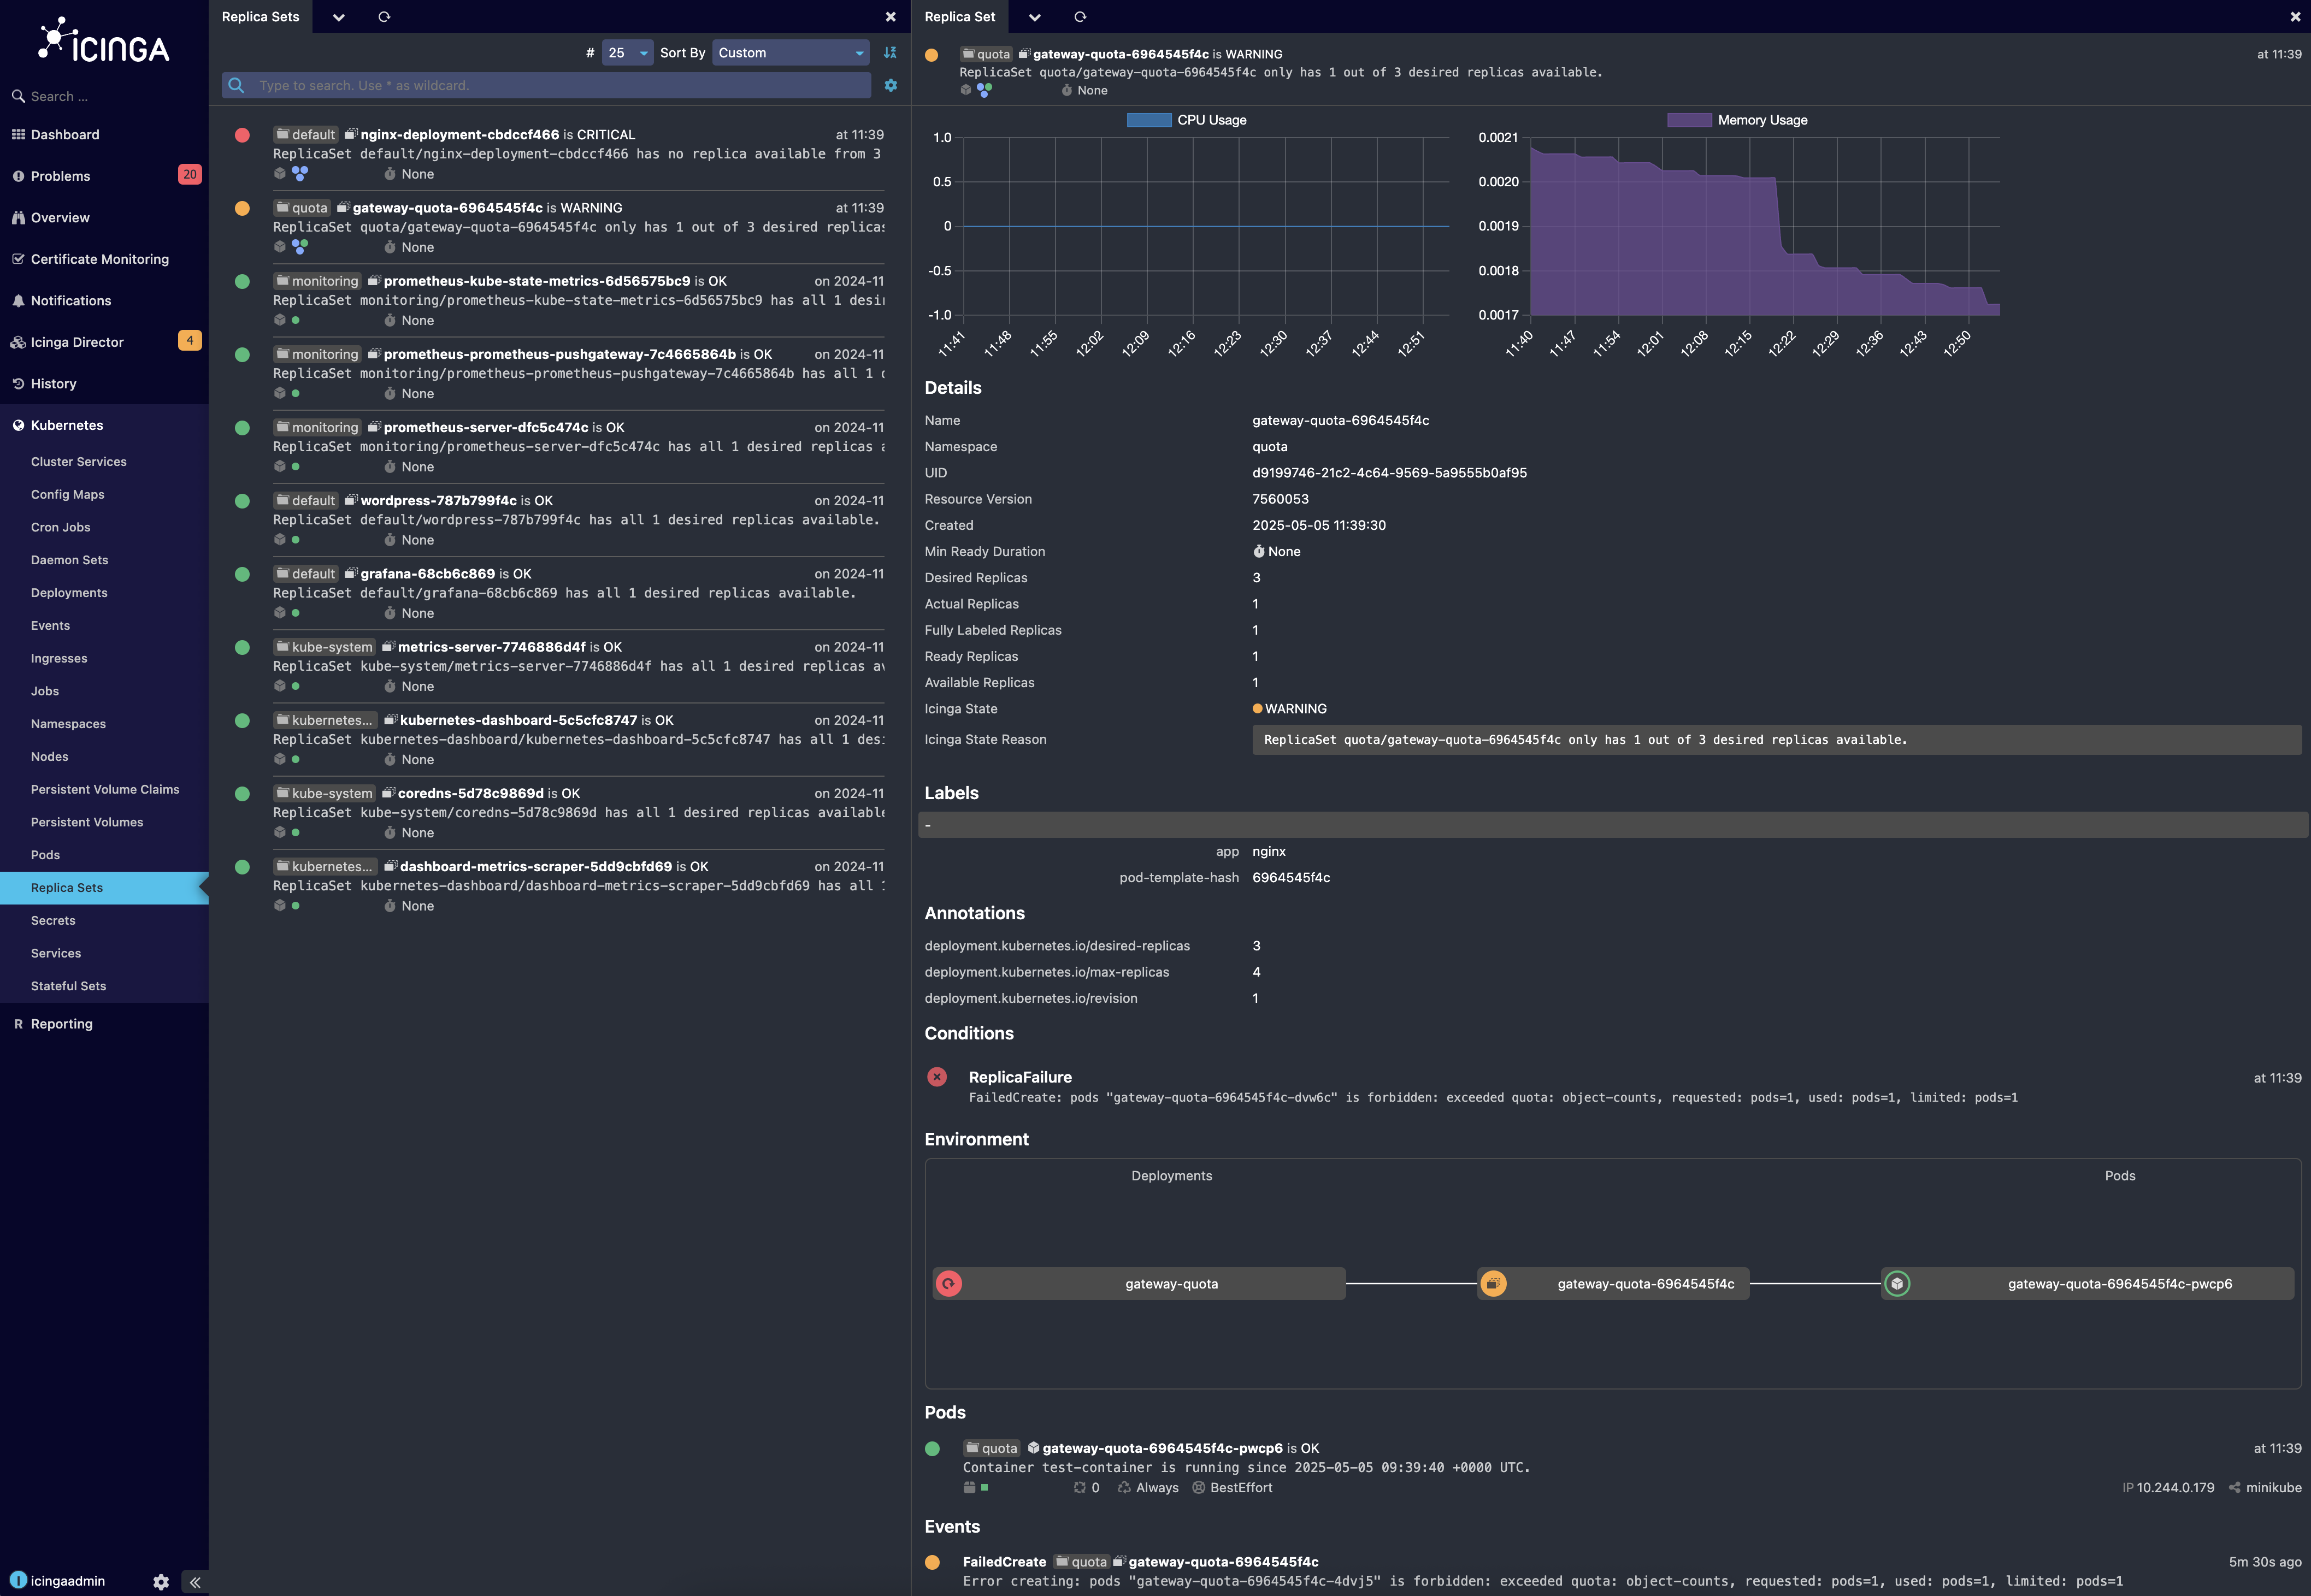Viewport: 2311px width, 1596px height.
Task: Click the Problems count badge 20
Action: pyautogui.click(x=189, y=175)
